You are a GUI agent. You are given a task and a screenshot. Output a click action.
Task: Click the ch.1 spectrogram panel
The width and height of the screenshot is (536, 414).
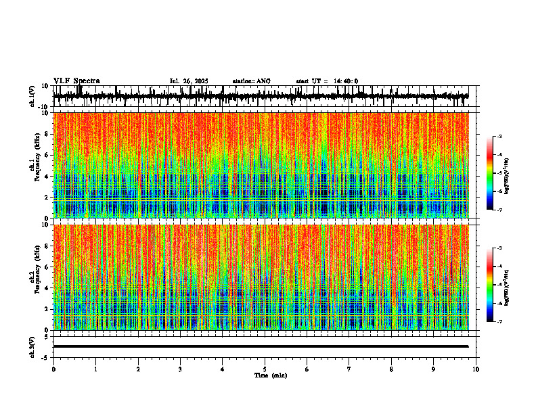pos(261,165)
